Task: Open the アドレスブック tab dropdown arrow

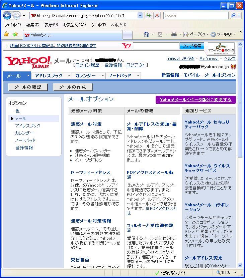Action: click(x=69, y=75)
